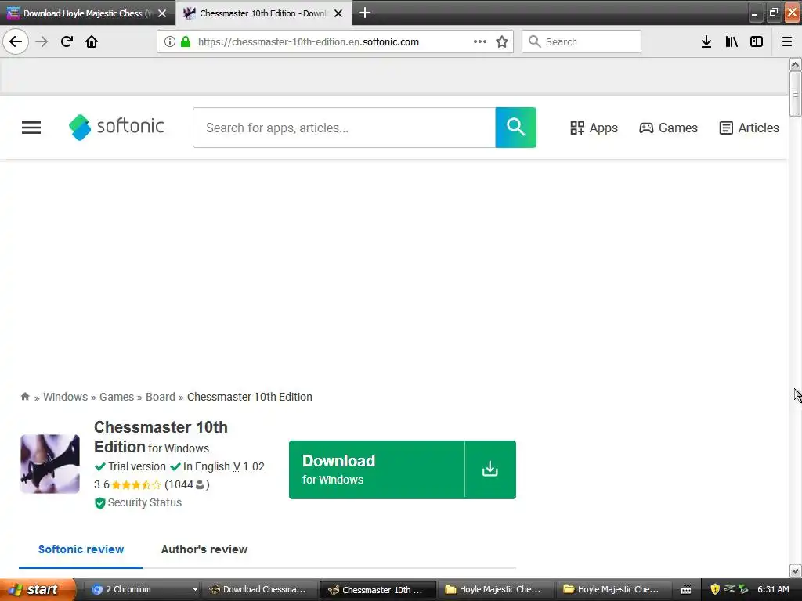Click the In English label

coord(207,466)
